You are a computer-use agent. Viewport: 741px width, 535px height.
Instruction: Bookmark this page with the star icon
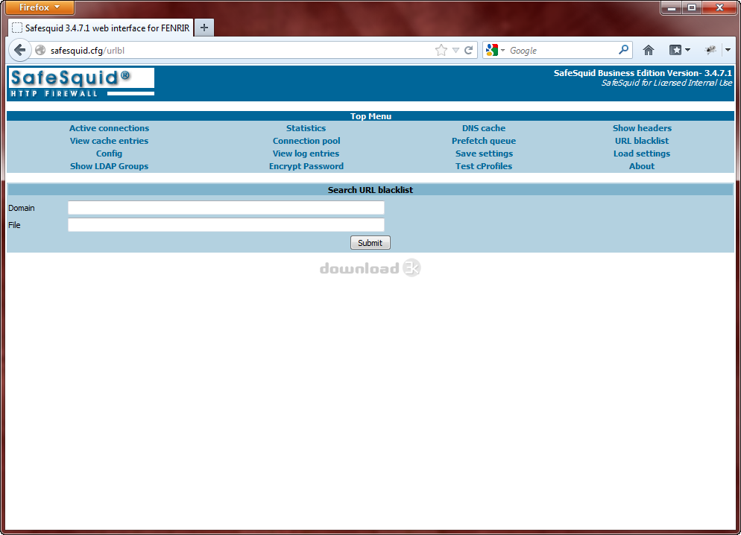click(x=441, y=50)
